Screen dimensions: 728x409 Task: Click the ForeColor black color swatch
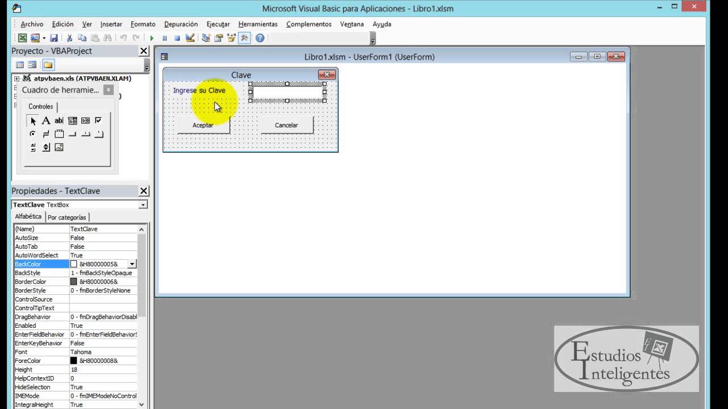[73, 361]
